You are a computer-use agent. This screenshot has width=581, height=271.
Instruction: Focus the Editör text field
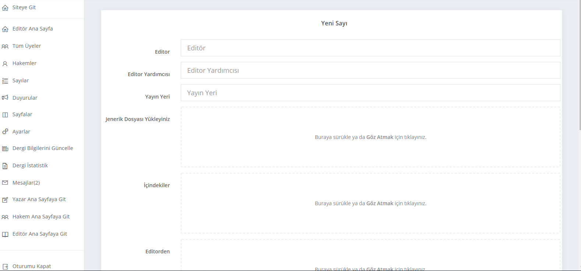pos(370,48)
